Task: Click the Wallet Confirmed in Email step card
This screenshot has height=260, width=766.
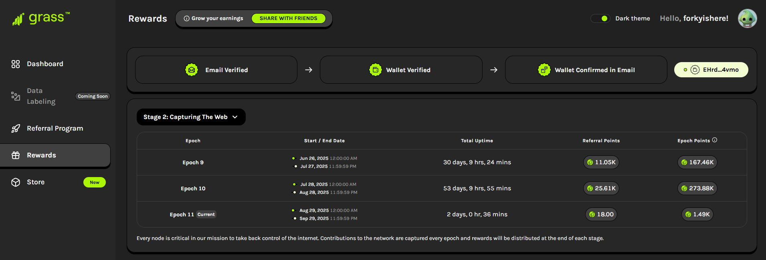Action: click(x=586, y=70)
